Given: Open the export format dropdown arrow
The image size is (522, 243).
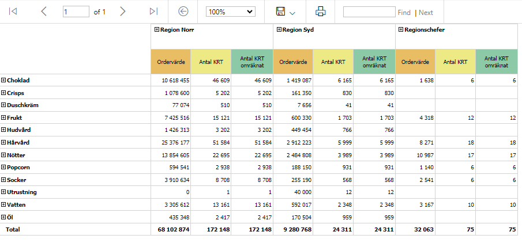Looking at the screenshot, I should pyautogui.click(x=292, y=13).
